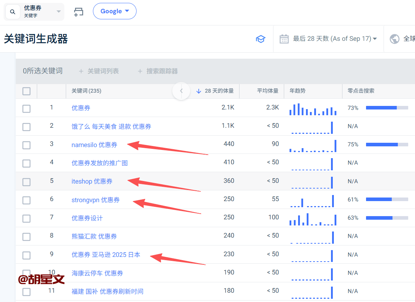The width and height of the screenshot is (415, 302).
Task: Open the Google search engine dropdown
Action: 114,11
